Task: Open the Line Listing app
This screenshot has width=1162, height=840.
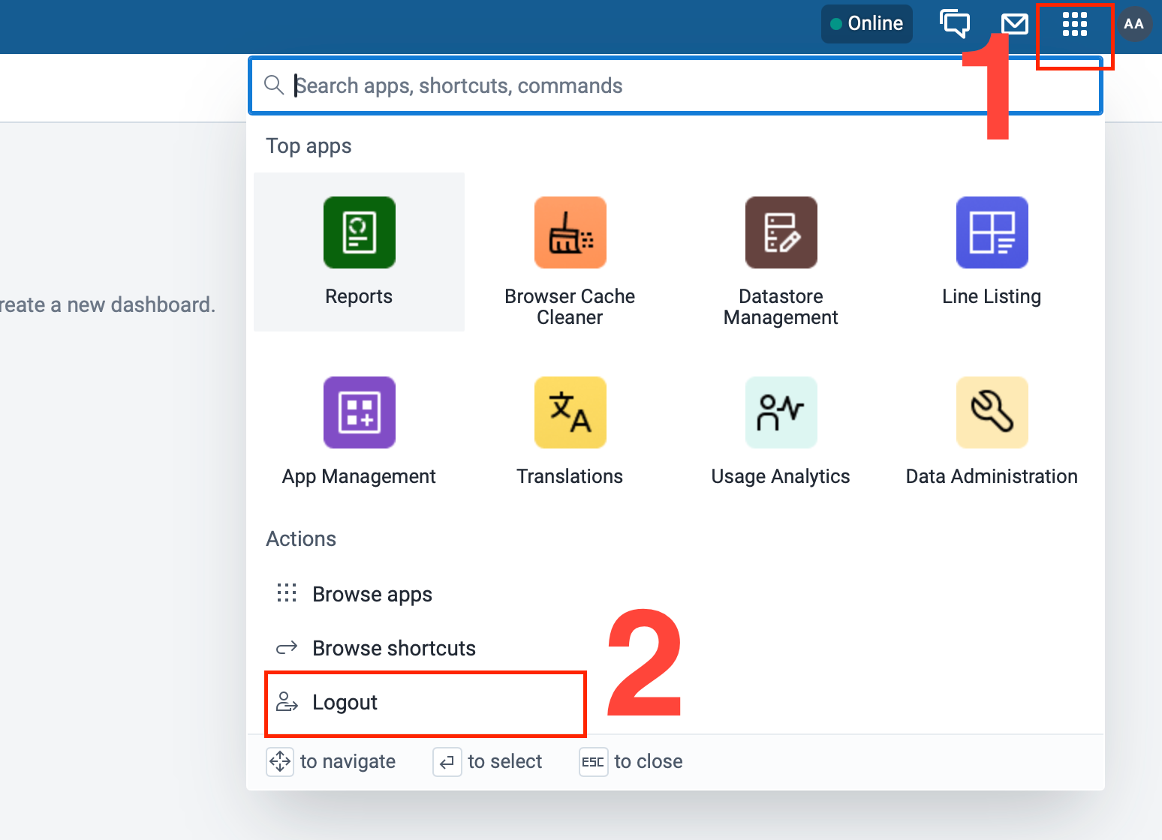Action: coord(992,232)
